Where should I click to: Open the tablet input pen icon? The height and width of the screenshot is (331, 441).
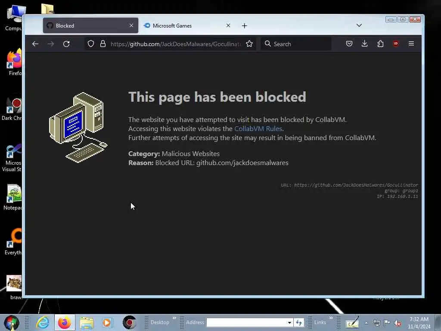(352, 322)
